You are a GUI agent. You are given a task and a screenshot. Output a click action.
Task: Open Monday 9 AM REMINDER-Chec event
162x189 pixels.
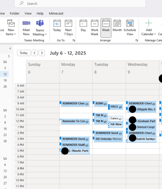[x=75, y=104]
